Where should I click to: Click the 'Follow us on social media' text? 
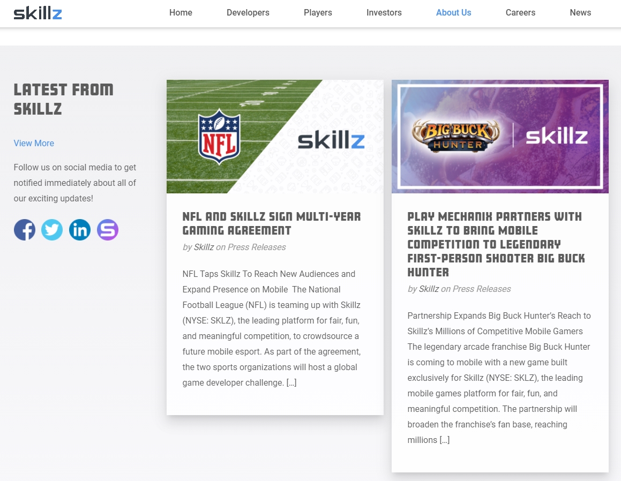pyautogui.click(x=75, y=183)
